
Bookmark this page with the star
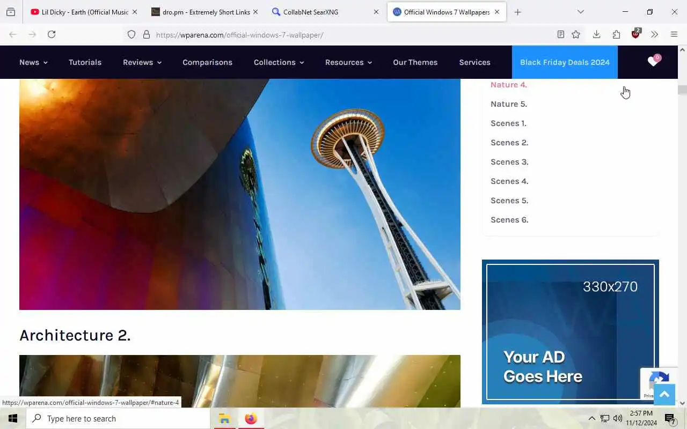[x=576, y=34]
